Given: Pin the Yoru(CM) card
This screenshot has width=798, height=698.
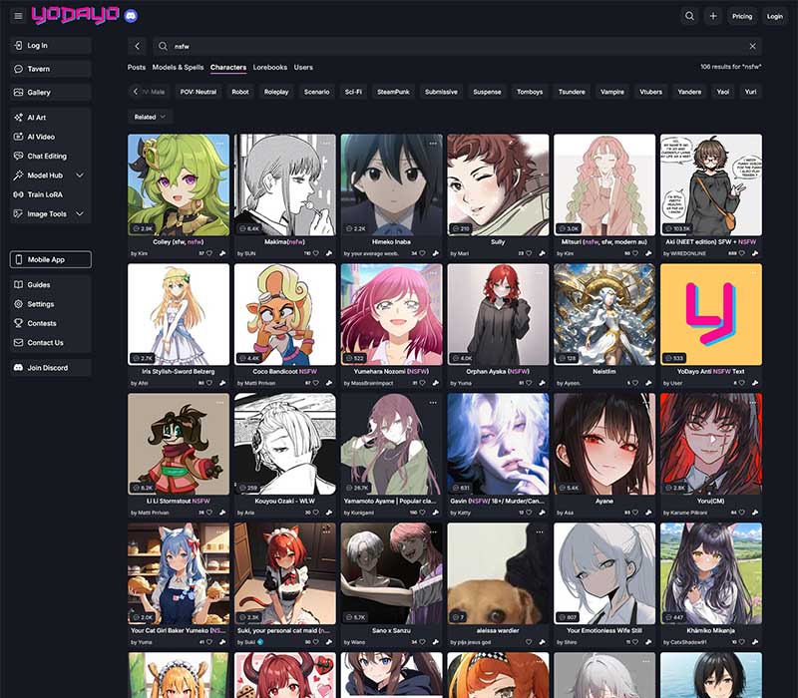Looking at the screenshot, I should [755, 513].
